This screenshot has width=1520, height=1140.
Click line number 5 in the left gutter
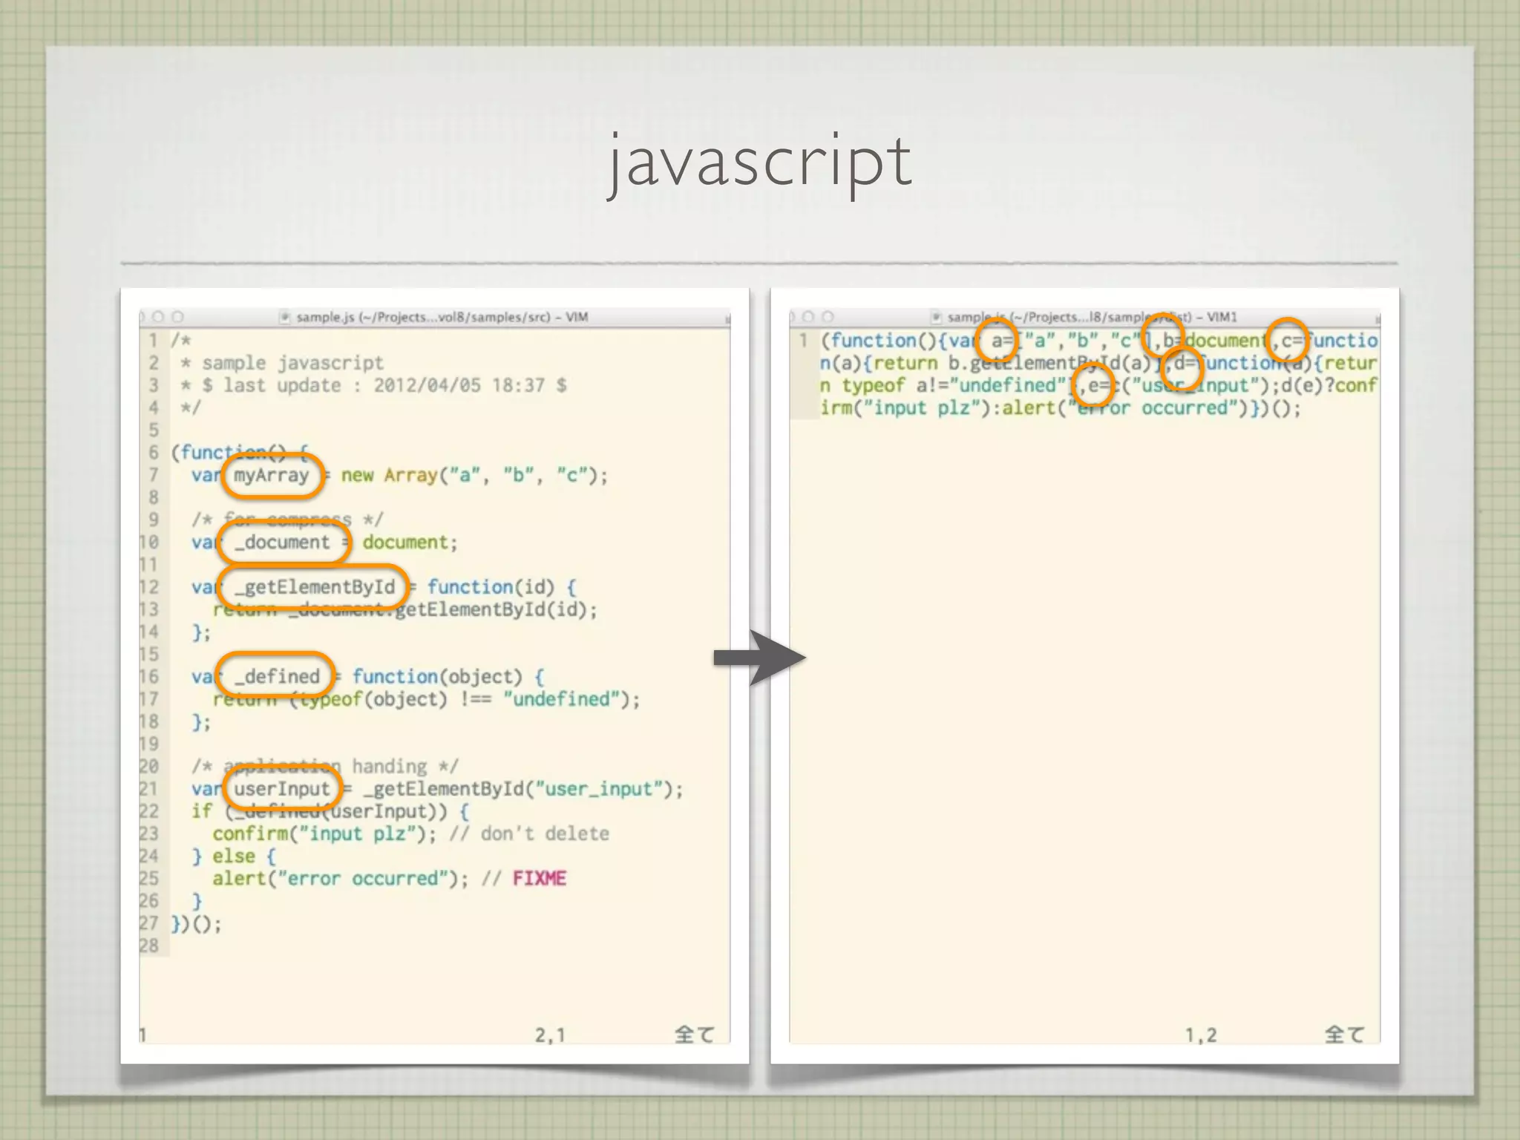[154, 430]
